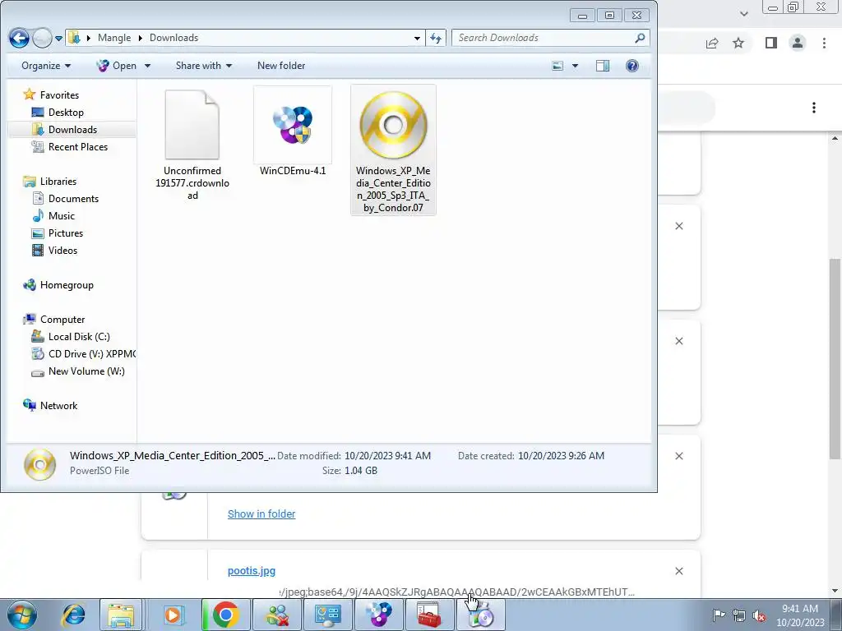Click Show in folder link in Chrome
842x631 pixels.
tap(261, 514)
